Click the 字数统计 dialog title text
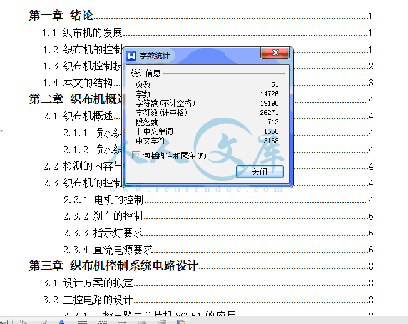The image size is (408, 324). click(x=155, y=56)
